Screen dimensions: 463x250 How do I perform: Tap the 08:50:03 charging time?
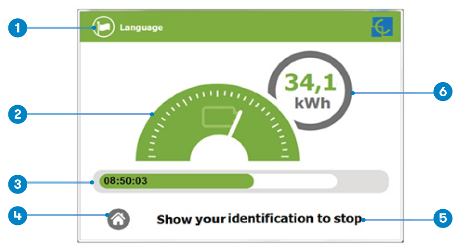(126, 181)
